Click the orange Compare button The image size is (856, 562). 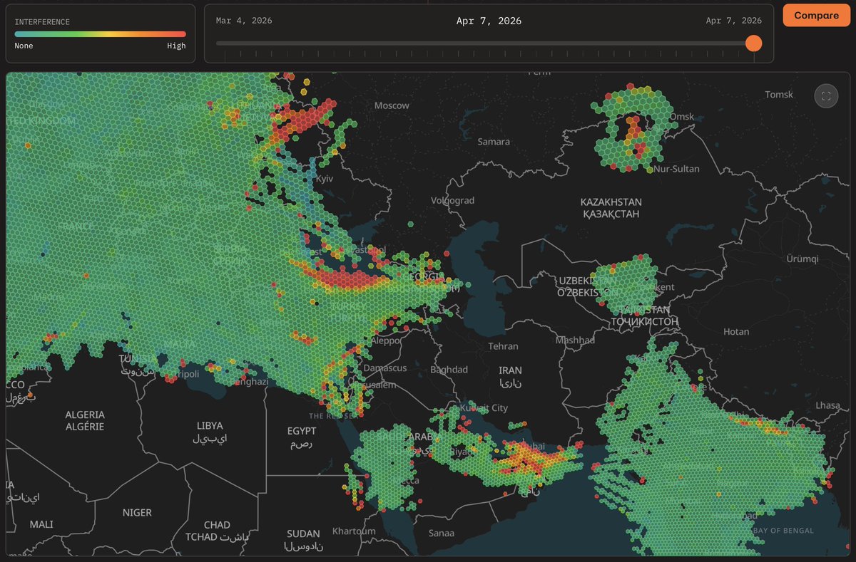click(x=816, y=16)
